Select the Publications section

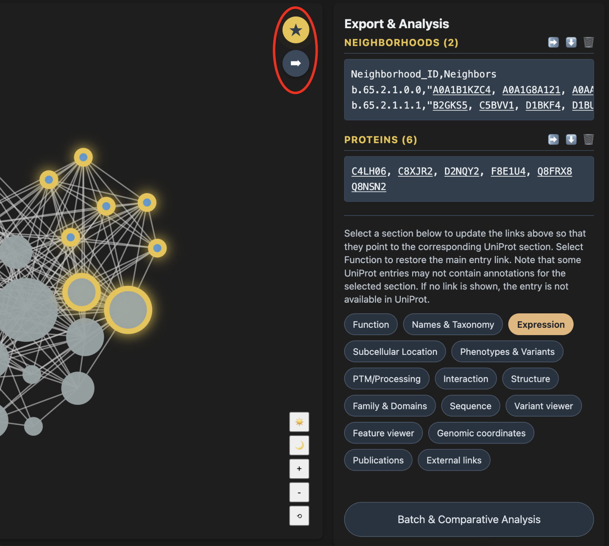tap(378, 460)
